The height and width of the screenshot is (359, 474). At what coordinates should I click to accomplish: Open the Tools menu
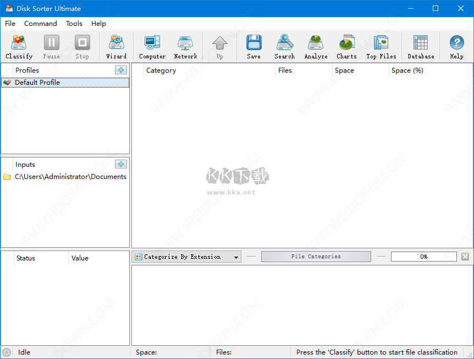coord(74,23)
